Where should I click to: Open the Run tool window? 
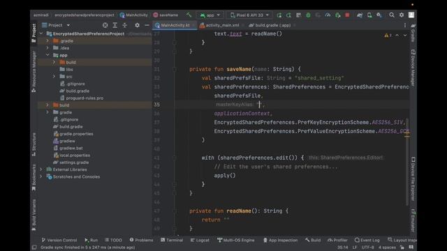[91, 240]
